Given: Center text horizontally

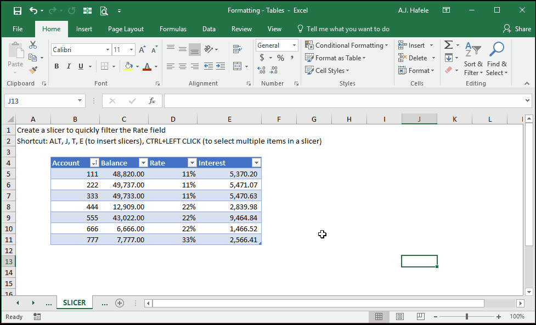Looking at the screenshot, I should point(183,66).
